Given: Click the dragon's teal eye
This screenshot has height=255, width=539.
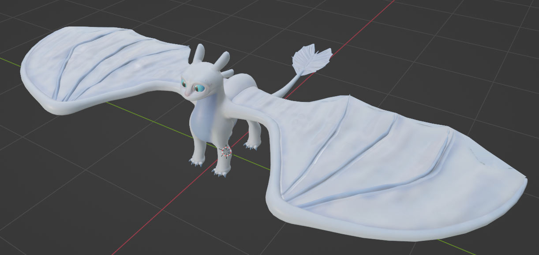Looking at the screenshot, I should 200,88.
